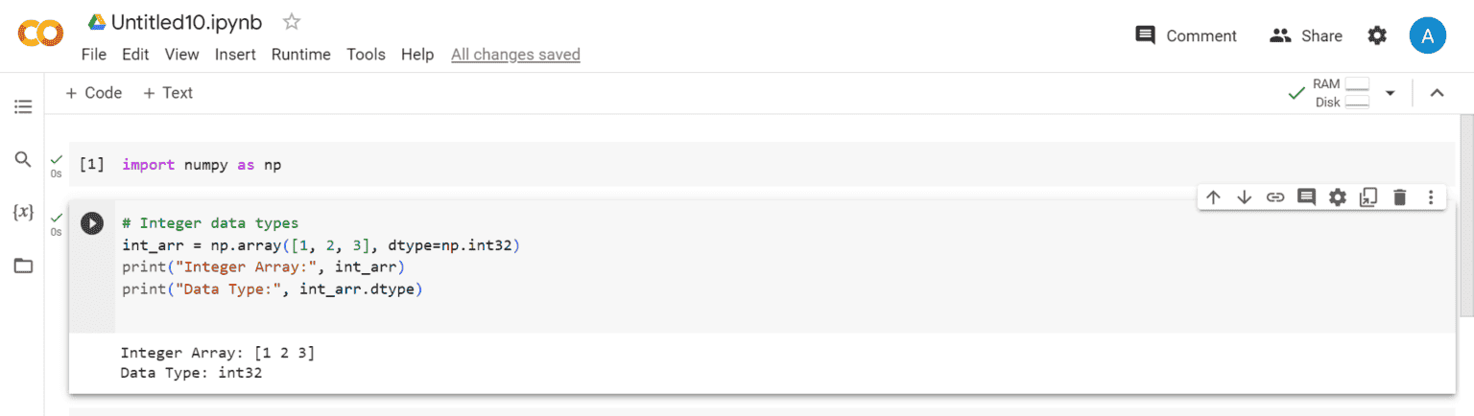This screenshot has height=416, width=1474.
Task: Open the variables inspector panel
Action: point(23,212)
